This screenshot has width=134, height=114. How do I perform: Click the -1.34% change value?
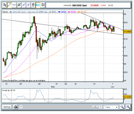point(103,6)
